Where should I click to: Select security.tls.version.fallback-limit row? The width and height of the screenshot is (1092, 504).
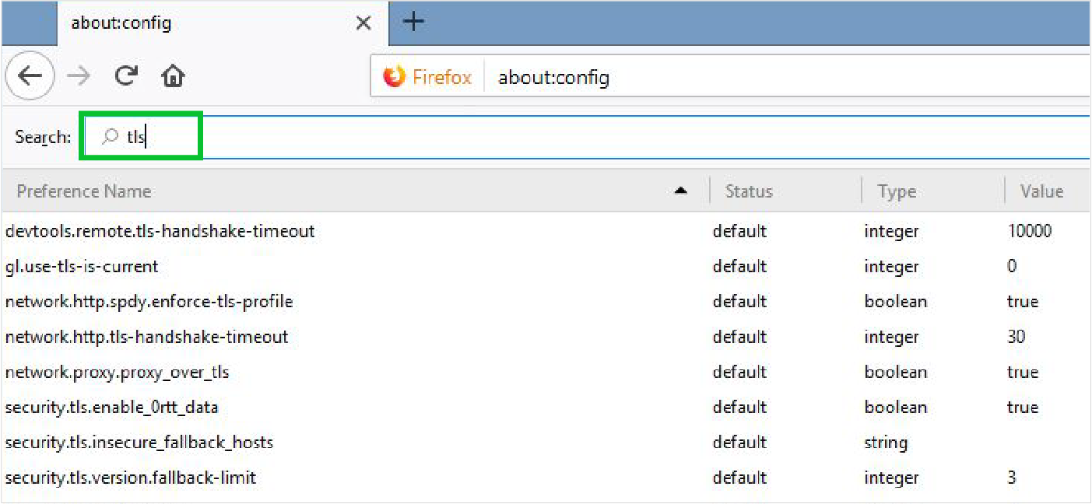point(130,478)
